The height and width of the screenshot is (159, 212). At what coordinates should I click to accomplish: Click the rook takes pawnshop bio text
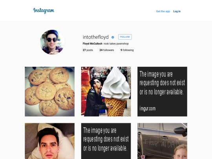pyautogui.click(x=116, y=44)
